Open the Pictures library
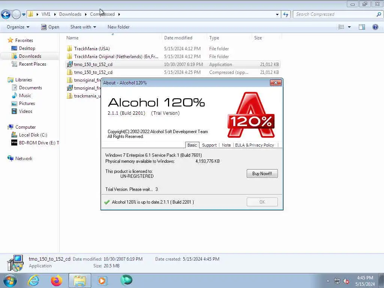Image resolution: width=384 pixels, height=288 pixels. coord(23,103)
